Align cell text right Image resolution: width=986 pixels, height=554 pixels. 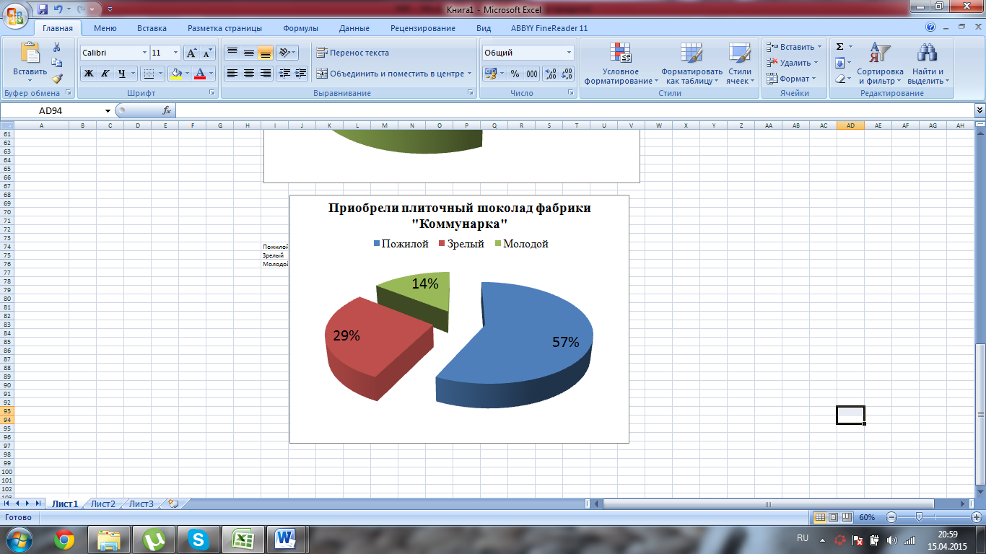(x=265, y=74)
